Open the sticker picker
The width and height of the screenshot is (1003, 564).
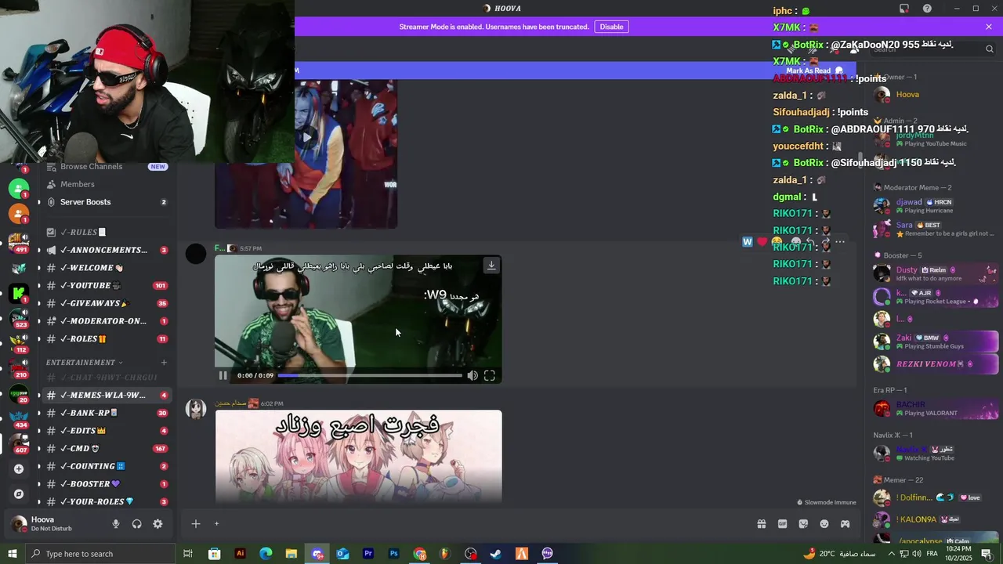pos(803,524)
